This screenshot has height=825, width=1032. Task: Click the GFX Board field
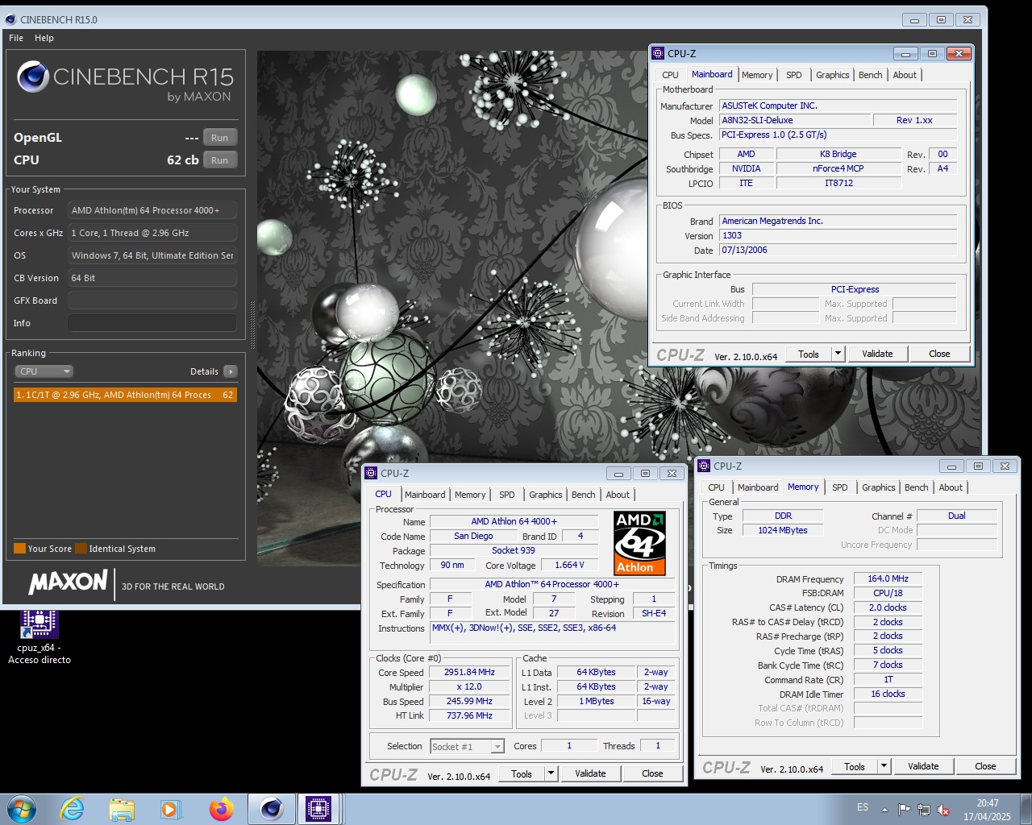[x=152, y=301]
